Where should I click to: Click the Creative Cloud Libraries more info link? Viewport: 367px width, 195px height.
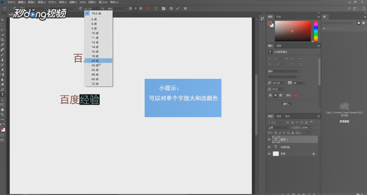344,121
